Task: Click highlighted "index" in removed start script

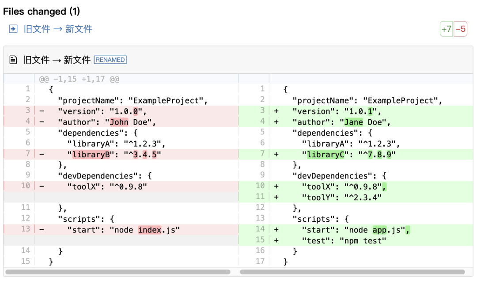Action: 150,230
